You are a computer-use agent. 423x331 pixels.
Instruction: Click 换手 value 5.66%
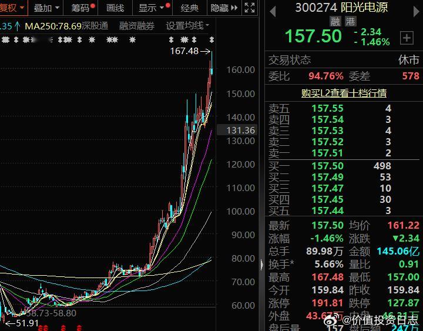coord(329,264)
